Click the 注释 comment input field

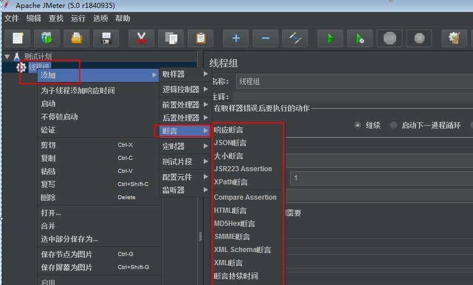(353, 97)
